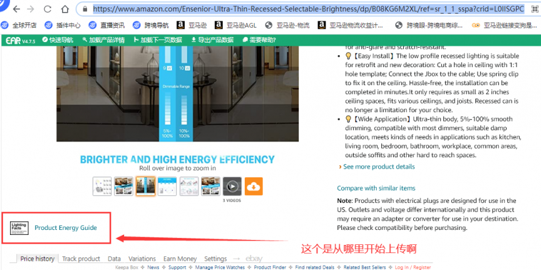Click 加载产品详情 in the green toolbar
This screenshot has width=541, height=270.
tap(103, 40)
